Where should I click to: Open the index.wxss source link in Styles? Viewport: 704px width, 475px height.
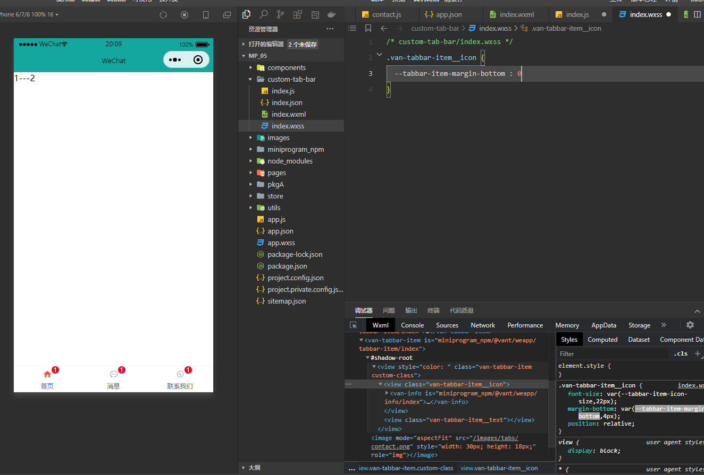pos(691,385)
